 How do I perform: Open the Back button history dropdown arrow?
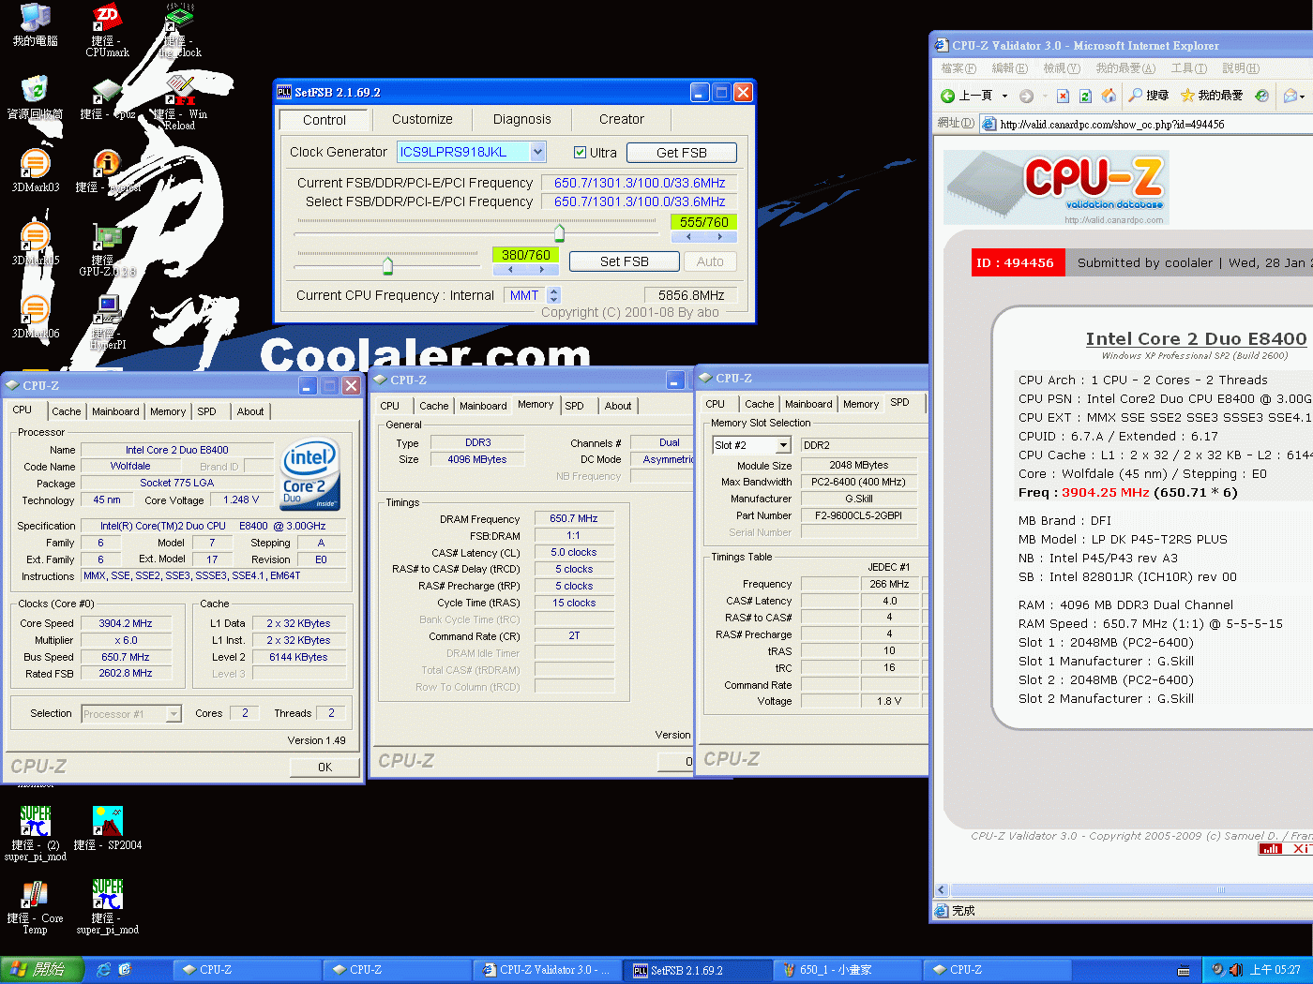(1004, 96)
